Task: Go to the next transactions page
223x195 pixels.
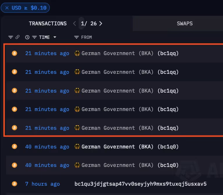Action: tap(100, 23)
